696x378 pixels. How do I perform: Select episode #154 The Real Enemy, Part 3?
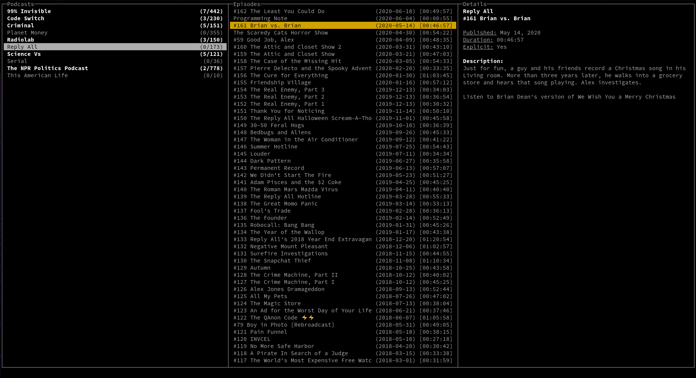343,90
